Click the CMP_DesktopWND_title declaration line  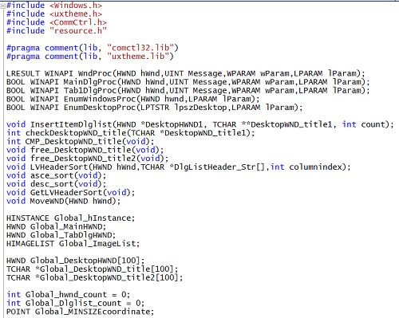(81, 142)
